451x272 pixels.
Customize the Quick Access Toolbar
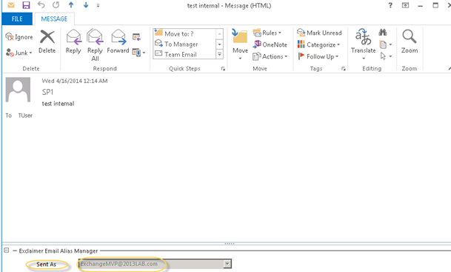[x=98, y=5]
